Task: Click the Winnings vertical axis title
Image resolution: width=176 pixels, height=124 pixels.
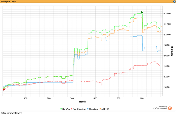Action: pyautogui.click(x=172, y=51)
